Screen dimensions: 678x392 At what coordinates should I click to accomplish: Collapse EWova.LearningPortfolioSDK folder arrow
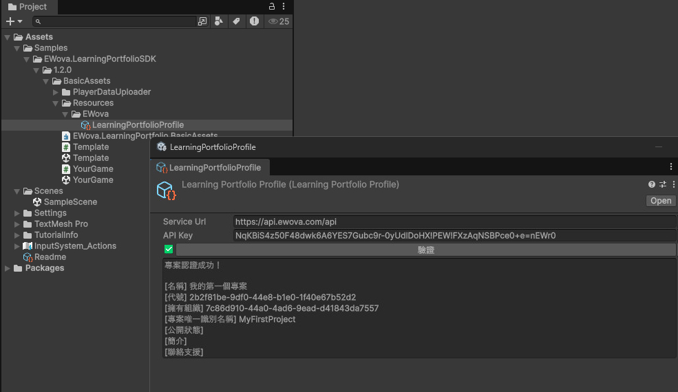27,59
